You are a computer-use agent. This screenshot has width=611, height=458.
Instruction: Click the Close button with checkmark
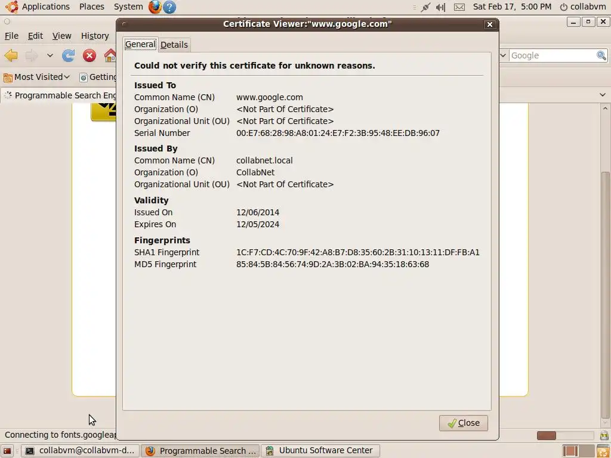click(x=463, y=423)
